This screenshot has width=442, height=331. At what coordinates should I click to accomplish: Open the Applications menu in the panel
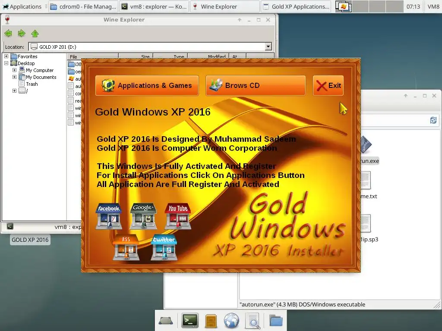click(x=22, y=6)
